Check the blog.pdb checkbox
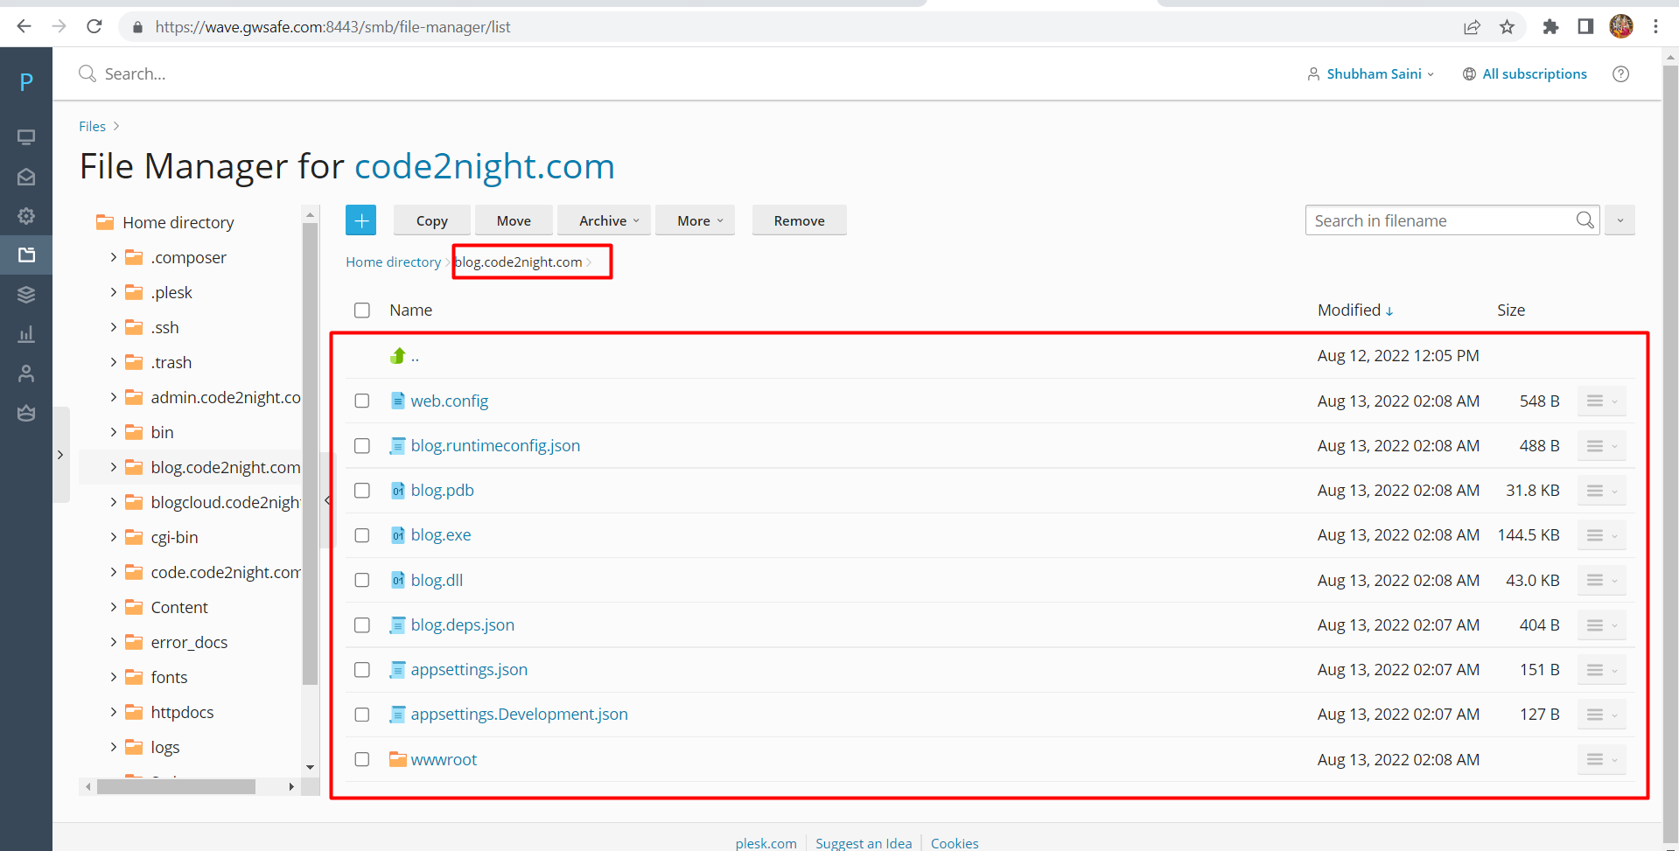Screen dimensions: 1679x851 click(362, 491)
